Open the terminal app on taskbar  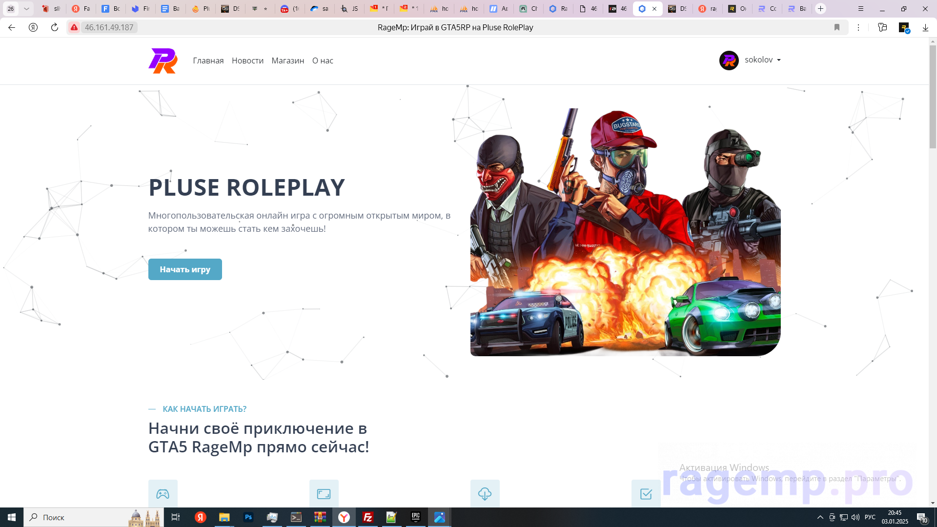pos(296,517)
